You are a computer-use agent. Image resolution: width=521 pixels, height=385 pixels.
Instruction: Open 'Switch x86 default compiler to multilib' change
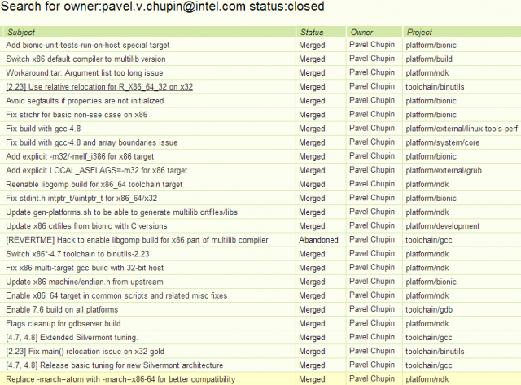(85, 59)
